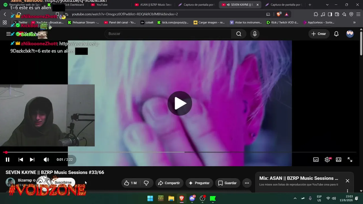Open the Aislar los instrumentos bookmark
Viewport: 363px width, 204px height.
point(246,22)
